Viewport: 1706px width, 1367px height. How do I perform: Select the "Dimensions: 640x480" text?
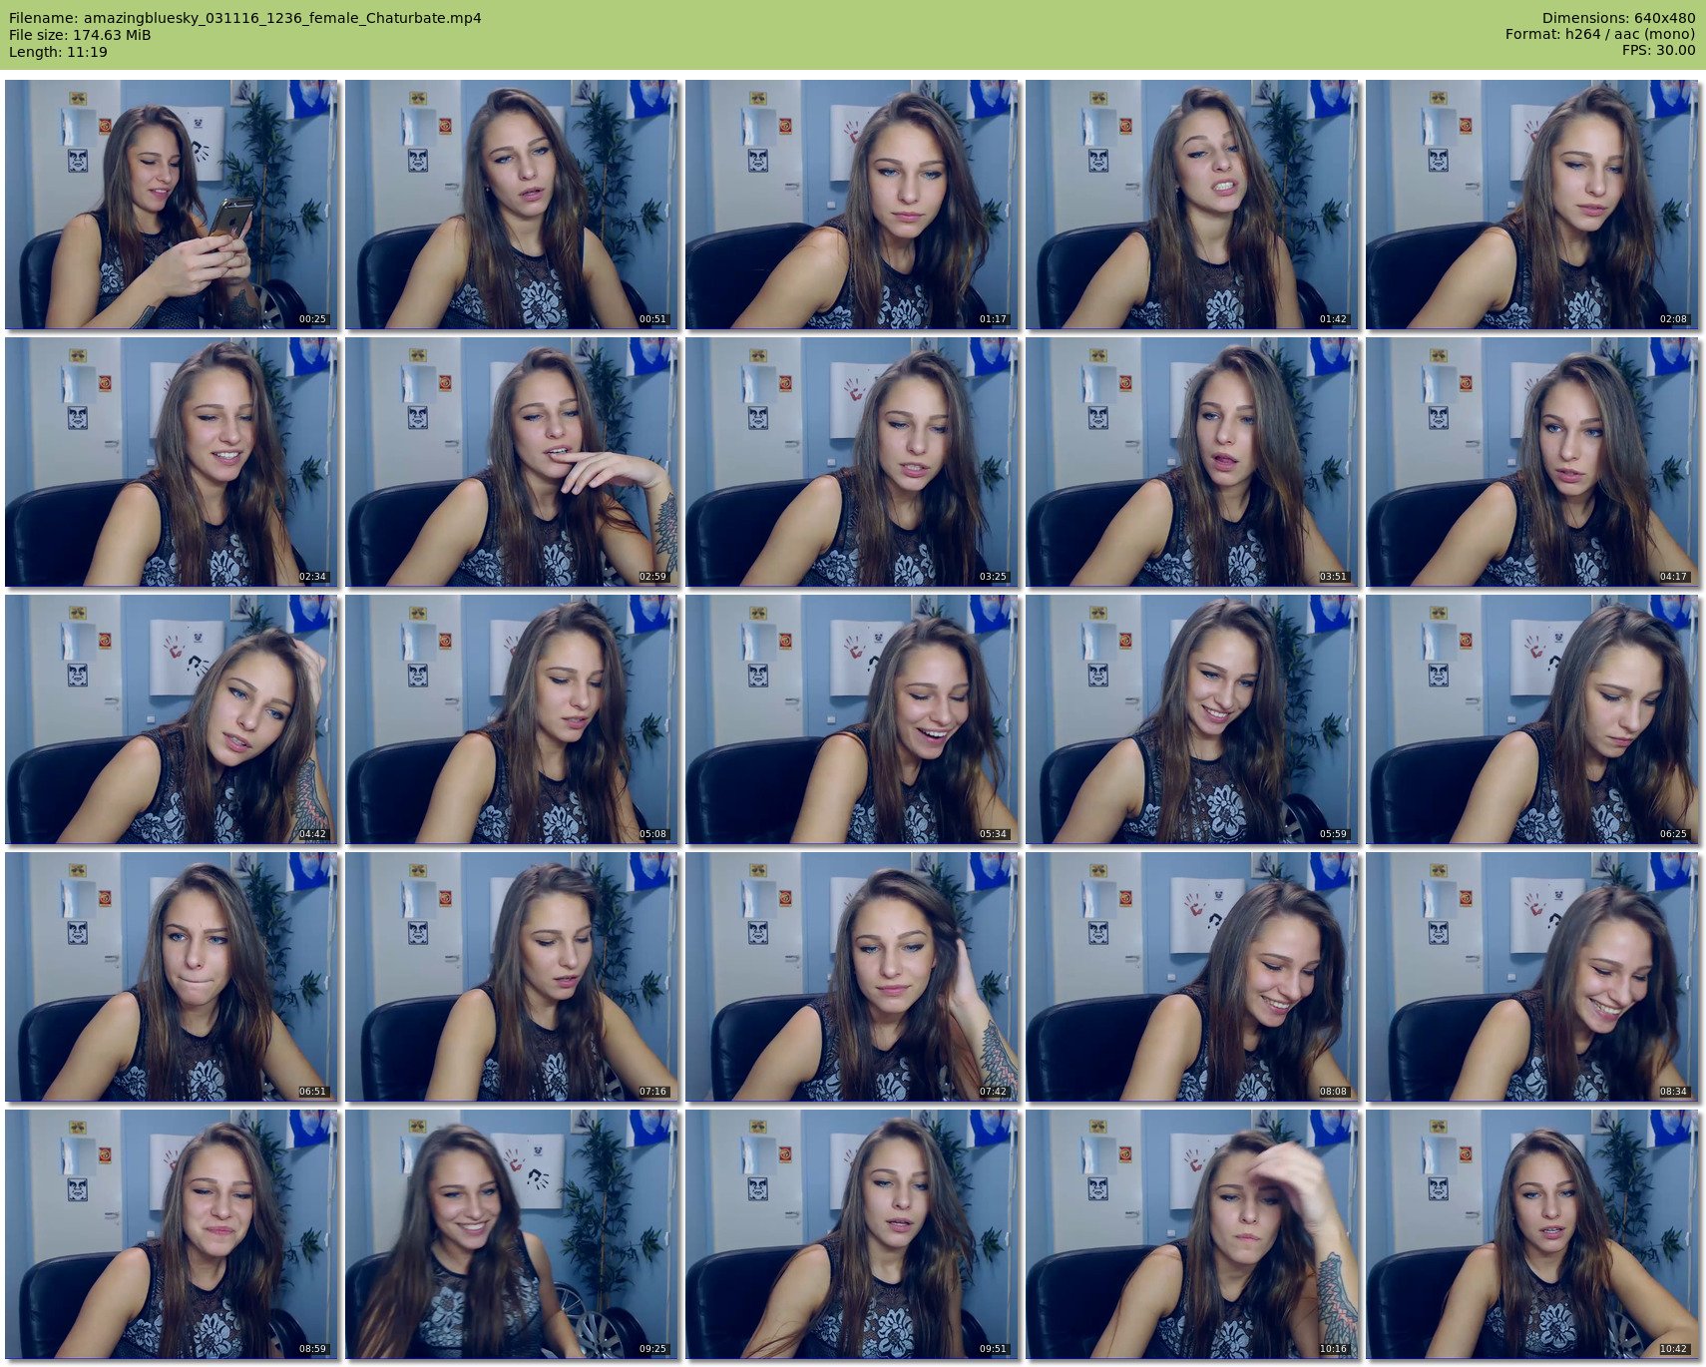click(1618, 18)
